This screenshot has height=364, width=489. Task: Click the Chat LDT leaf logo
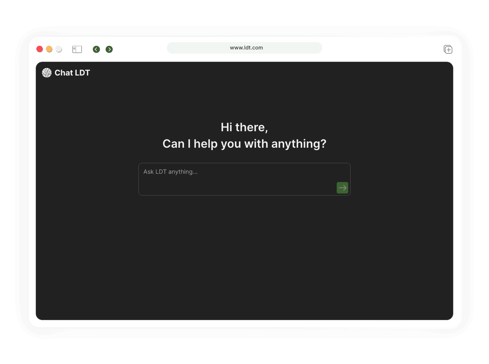(47, 73)
